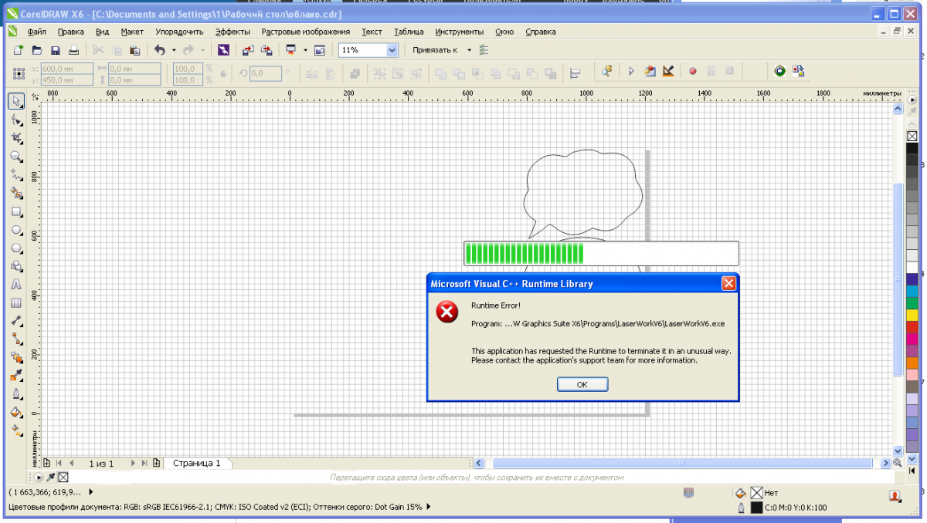Expand the Application launcher dropdown arrow
927x523 pixels.
(x=305, y=50)
